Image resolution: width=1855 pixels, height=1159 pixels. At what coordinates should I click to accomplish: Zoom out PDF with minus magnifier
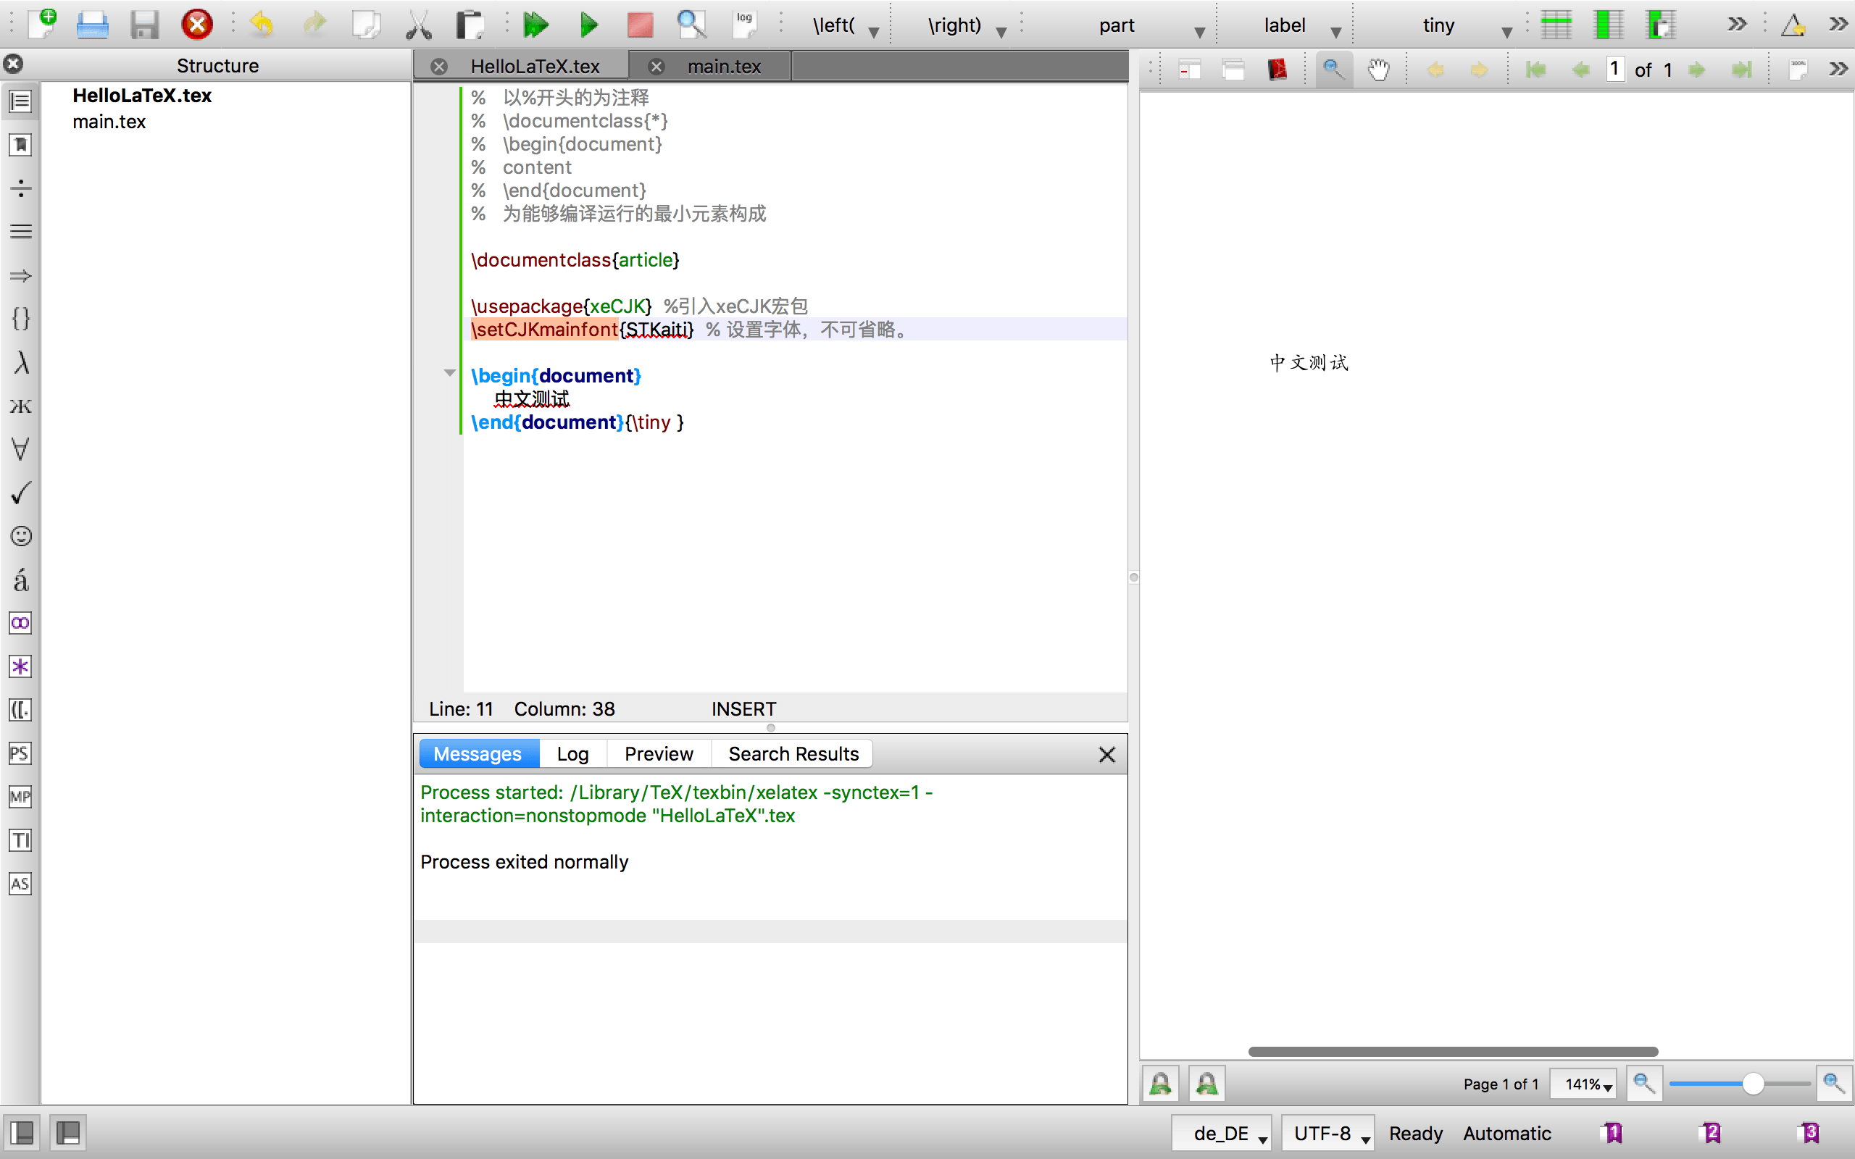tap(1644, 1084)
